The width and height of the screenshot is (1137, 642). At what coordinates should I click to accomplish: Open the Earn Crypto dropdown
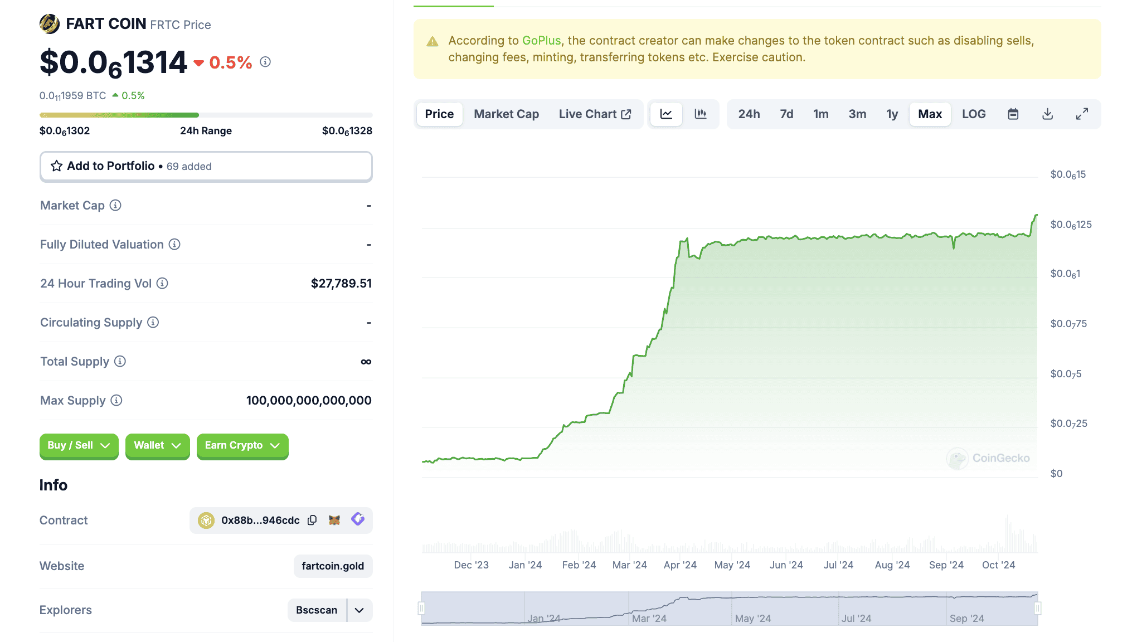(242, 446)
